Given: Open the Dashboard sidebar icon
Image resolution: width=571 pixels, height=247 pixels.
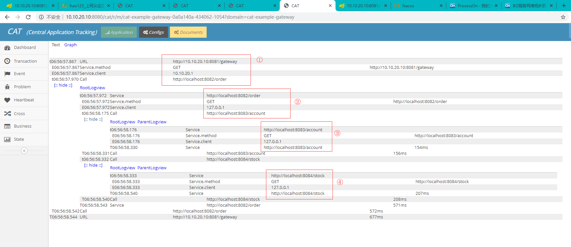Looking at the screenshot, I should coord(7,48).
